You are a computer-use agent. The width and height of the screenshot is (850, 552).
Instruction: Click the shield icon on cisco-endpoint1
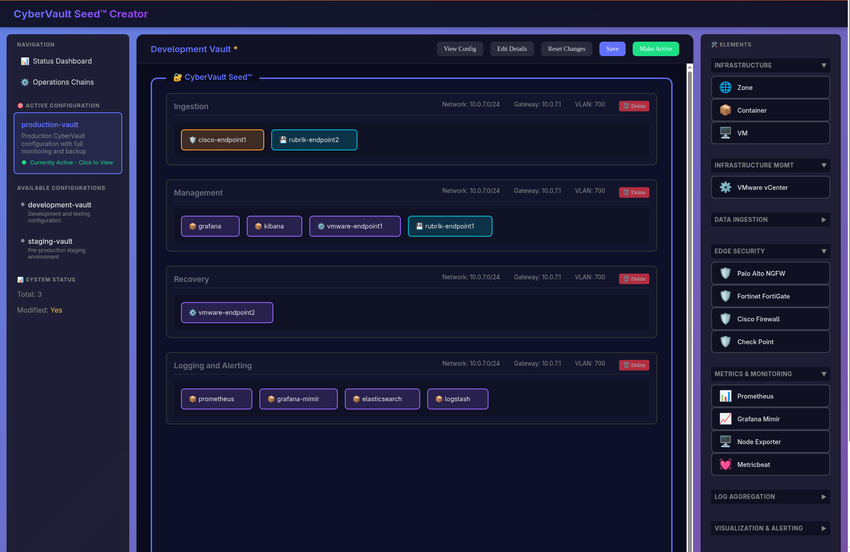click(x=193, y=140)
